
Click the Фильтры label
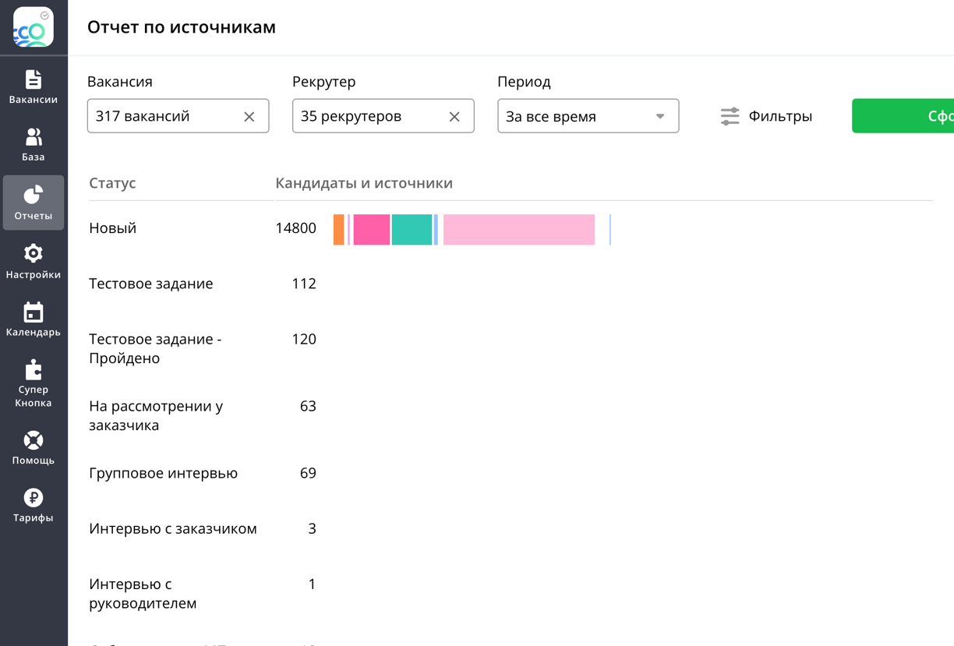click(780, 115)
